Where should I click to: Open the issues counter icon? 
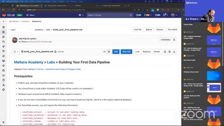tap(138, 15)
